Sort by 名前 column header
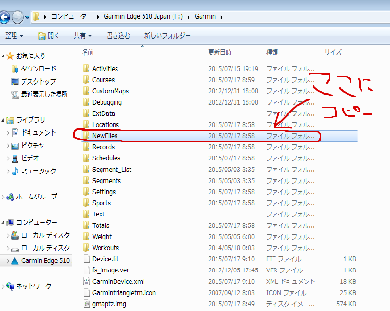This screenshot has width=390, height=311. 88,52
